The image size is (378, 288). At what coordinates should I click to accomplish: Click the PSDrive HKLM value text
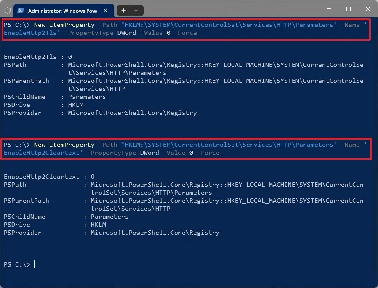tap(75, 105)
